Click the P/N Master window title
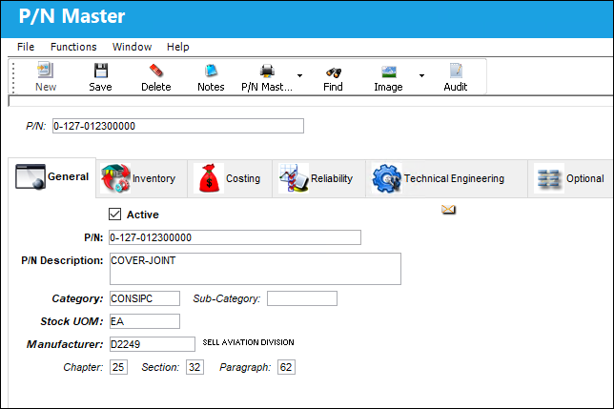This screenshot has height=409, width=614. [72, 16]
